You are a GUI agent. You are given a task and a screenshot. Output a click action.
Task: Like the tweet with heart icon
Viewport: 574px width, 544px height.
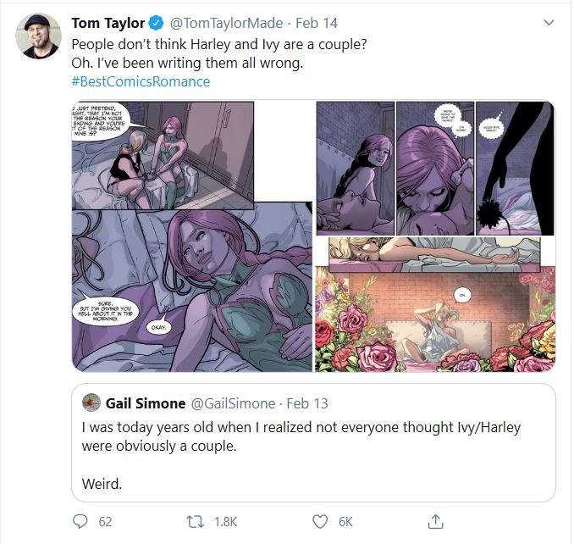(320, 521)
